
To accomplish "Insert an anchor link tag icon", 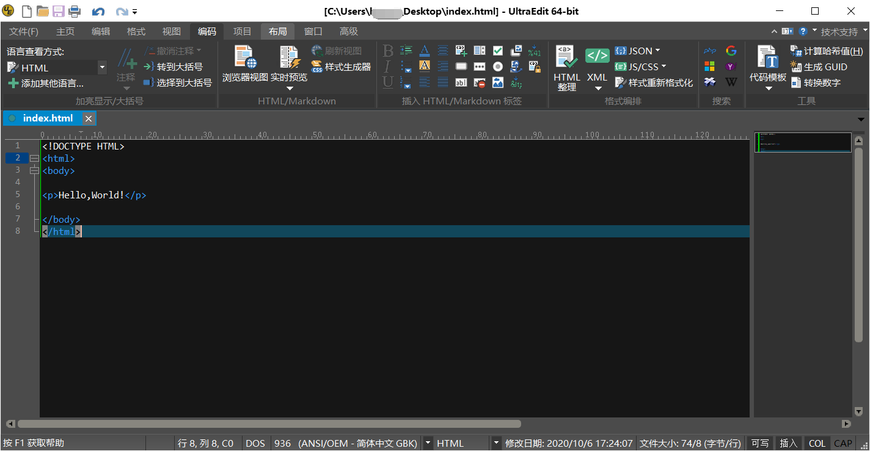I will [x=516, y=66].
